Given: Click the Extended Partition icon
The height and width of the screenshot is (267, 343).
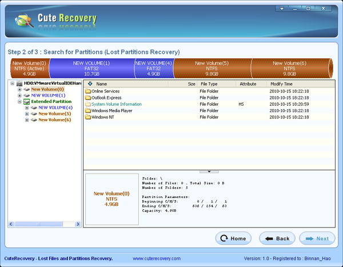Looking at the screenshot, I should pyautogui.click(x=27, y=102).
